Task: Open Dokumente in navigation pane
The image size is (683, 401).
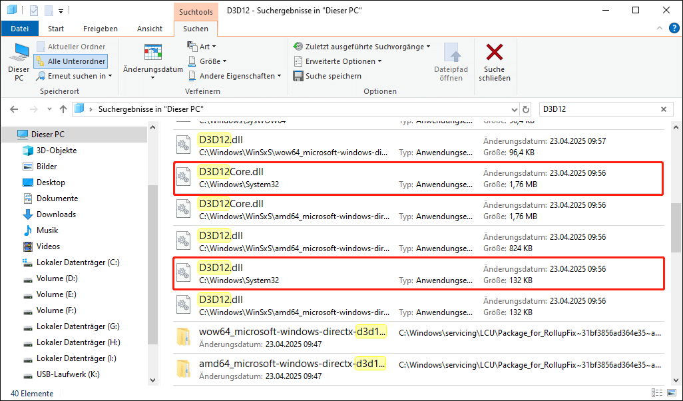Action: click(57, 199)
